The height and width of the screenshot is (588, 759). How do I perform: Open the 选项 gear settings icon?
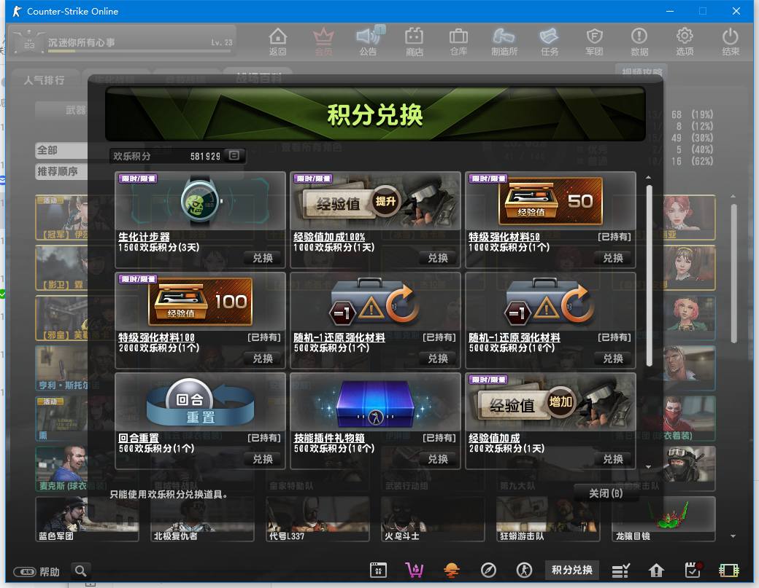[x=685, y=41]
